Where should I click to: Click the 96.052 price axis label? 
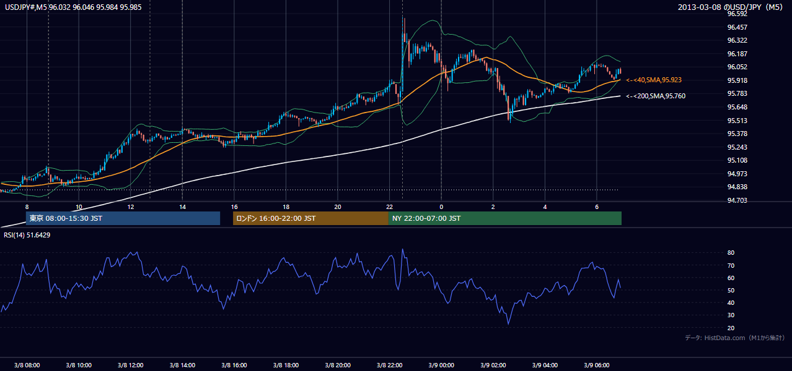736,67
